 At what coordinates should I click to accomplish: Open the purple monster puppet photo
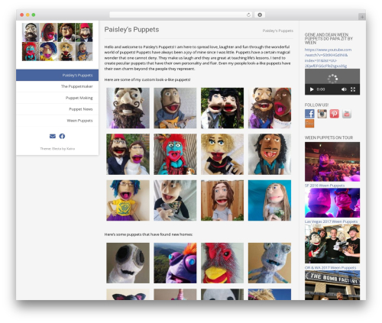[175, 263]
